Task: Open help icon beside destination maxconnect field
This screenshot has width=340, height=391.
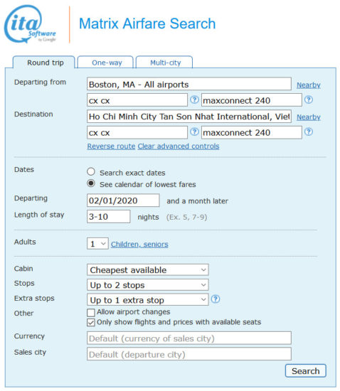Action: [309, 132]
